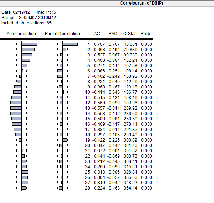Image resolution: width=214 pixels, height=203 pixels.
Task: Click the Prob column header
Action: click(145, 34)
